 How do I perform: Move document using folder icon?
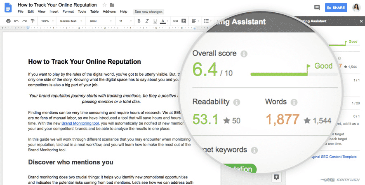pyautogui.click(x=112, y=5)
